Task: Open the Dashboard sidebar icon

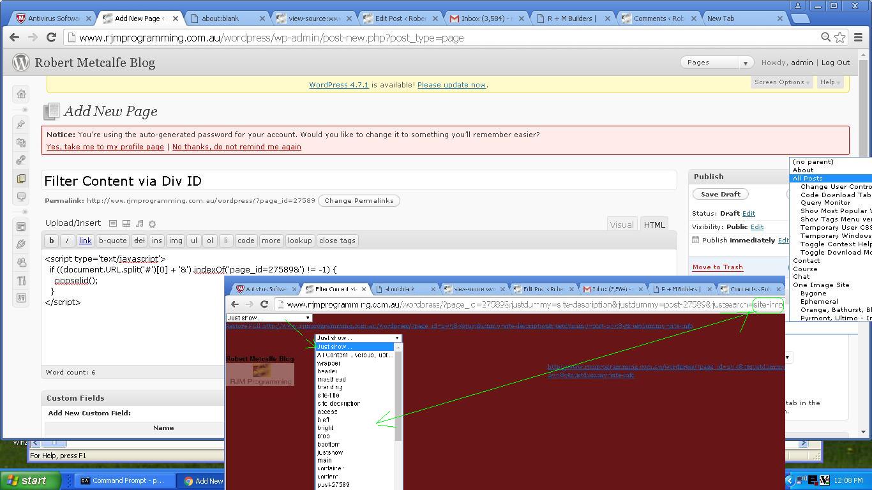Action: [x=21, y=94]
